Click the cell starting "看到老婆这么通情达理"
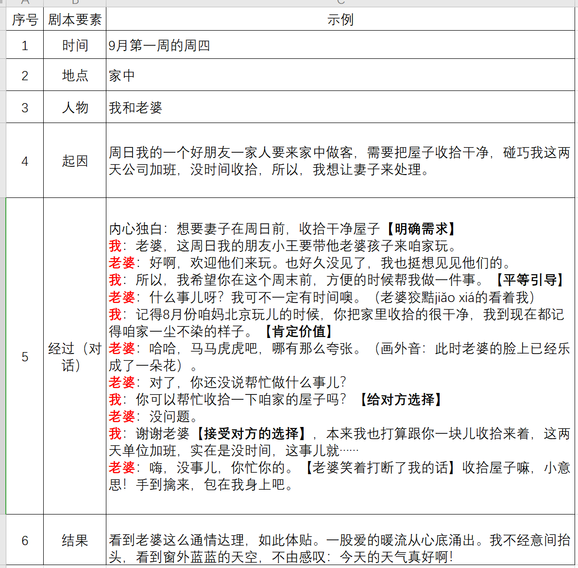578x568 pixels. [x=340, y=540]
